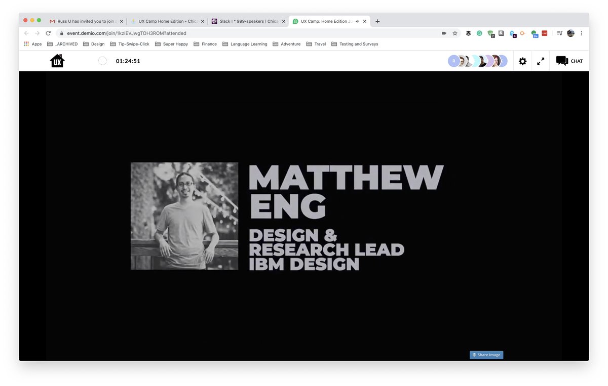Close the Gmail tab
This screenshot has width=608, height=386.
pyautogui.click(x=121, y=21)
